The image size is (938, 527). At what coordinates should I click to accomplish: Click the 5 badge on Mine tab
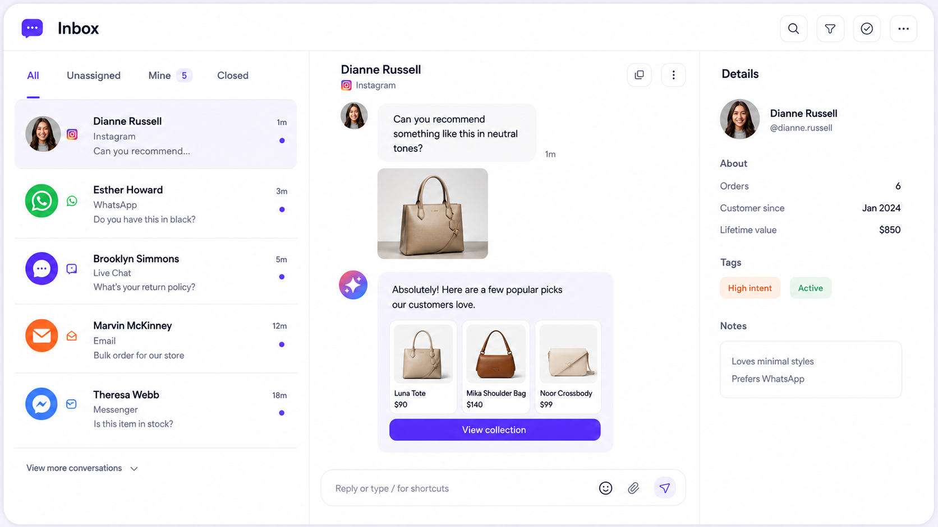[x=184, y=76]
